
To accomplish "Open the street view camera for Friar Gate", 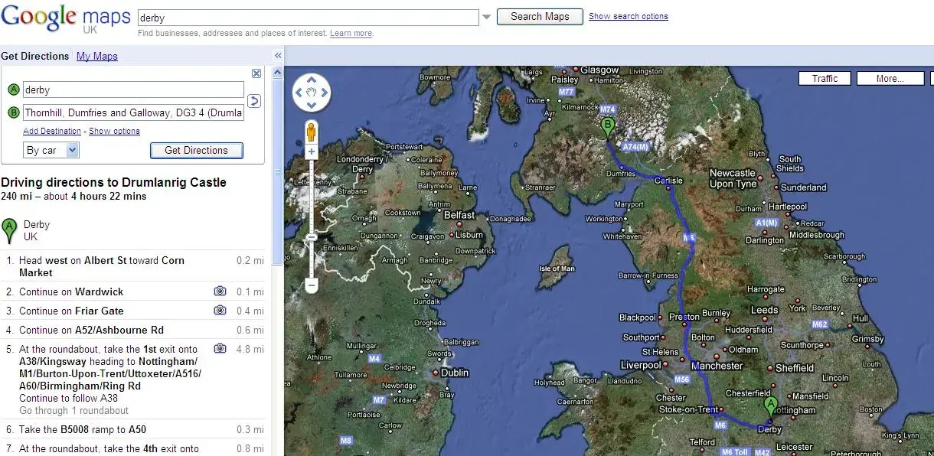I will point(220,311).
